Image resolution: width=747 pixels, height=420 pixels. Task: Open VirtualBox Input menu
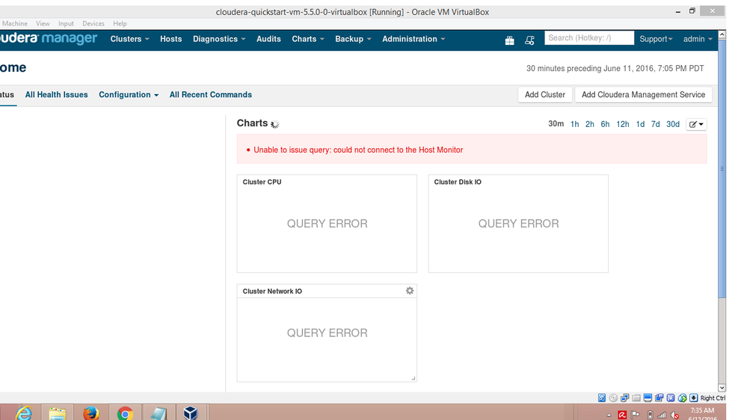click(x=66, y=23)
